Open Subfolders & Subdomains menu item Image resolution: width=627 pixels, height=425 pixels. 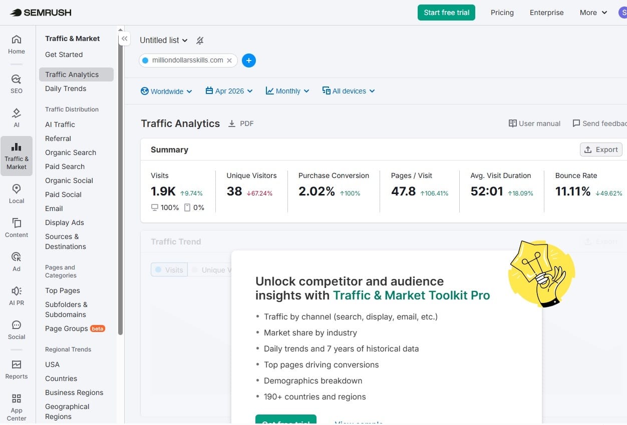coord(66,309)
